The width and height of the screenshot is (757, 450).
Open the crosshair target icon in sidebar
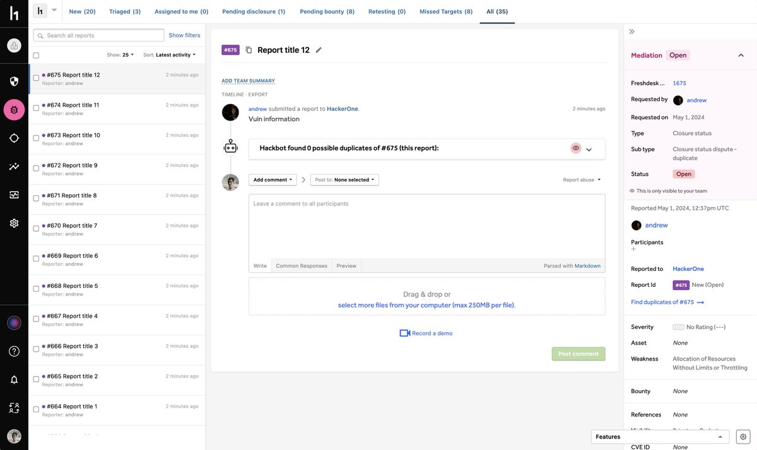tap(14, 138)
